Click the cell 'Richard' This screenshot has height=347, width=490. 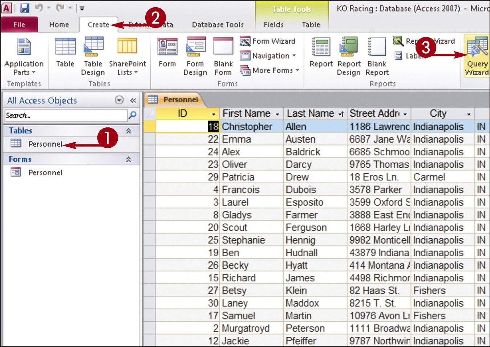point(252,278)
